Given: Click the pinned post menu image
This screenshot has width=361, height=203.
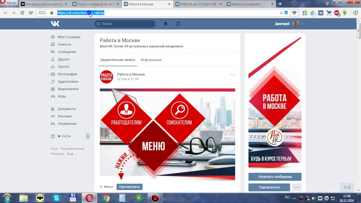Looking at the screenshot, I should (x=167, y=134).
